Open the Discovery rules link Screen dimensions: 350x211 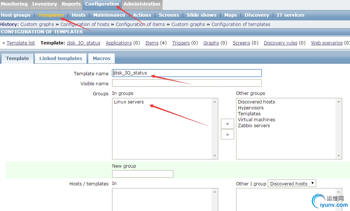[281, 43]
